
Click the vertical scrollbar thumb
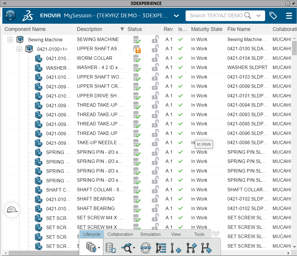click(x=294, y=48)
